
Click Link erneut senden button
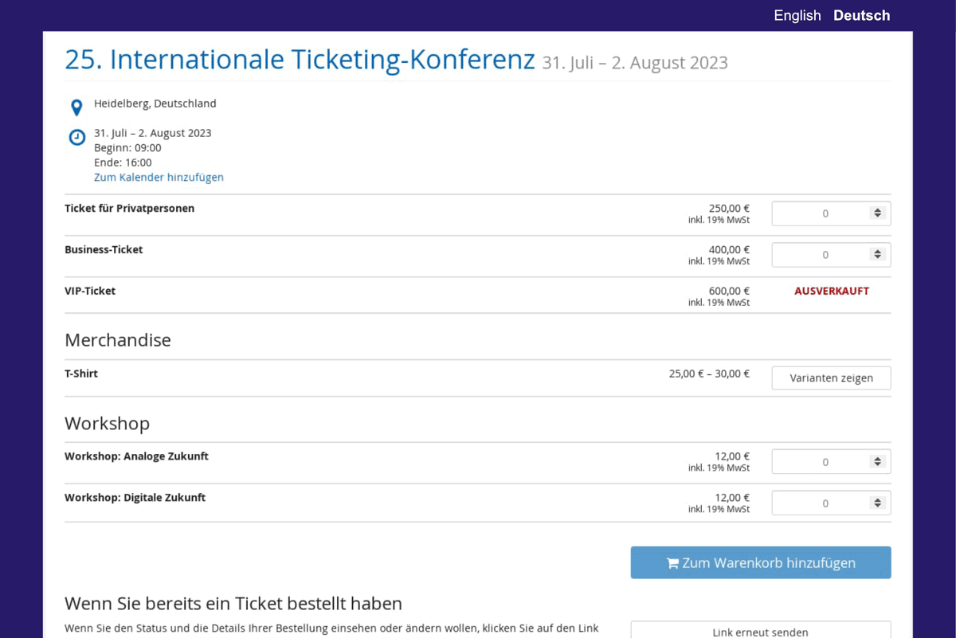click(x=760, y=632)
